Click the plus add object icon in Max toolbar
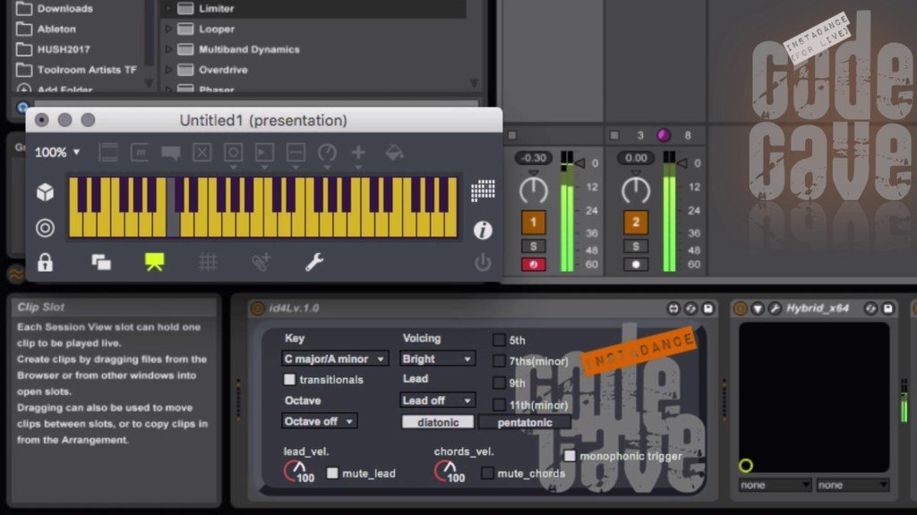Viewport: 917px width, 515px height. 358,153
